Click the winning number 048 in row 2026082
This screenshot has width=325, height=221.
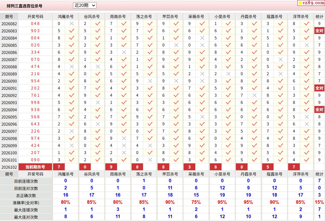point(35,24)
